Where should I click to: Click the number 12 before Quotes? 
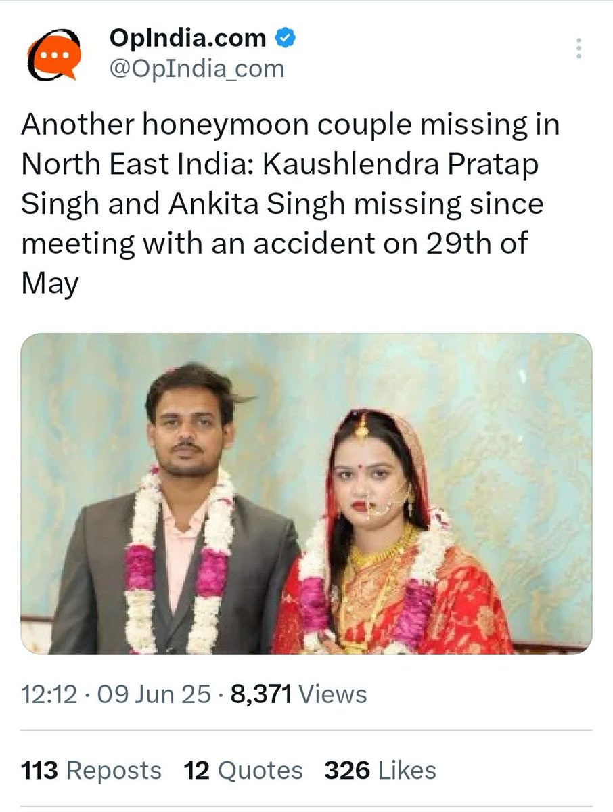(x=197, y=771)
